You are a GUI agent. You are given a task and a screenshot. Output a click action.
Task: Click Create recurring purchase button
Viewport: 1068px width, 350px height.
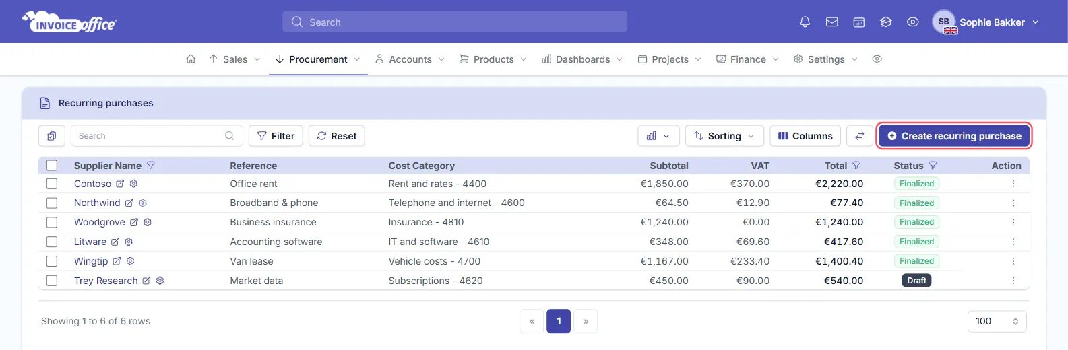tap(954, 136)
